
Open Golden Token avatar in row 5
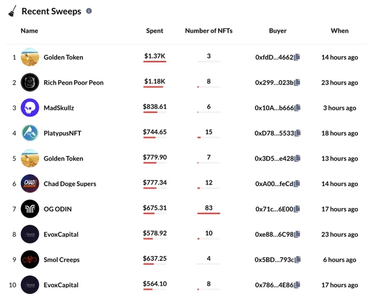(x=30, y=158)
